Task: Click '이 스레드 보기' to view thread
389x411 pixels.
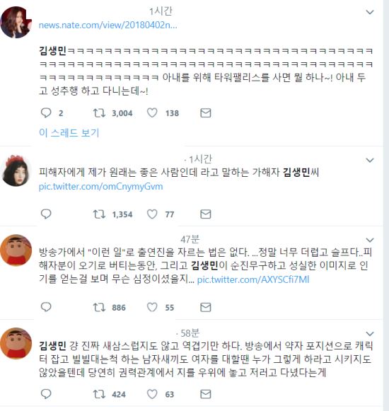Action: (x=69, y=133)
